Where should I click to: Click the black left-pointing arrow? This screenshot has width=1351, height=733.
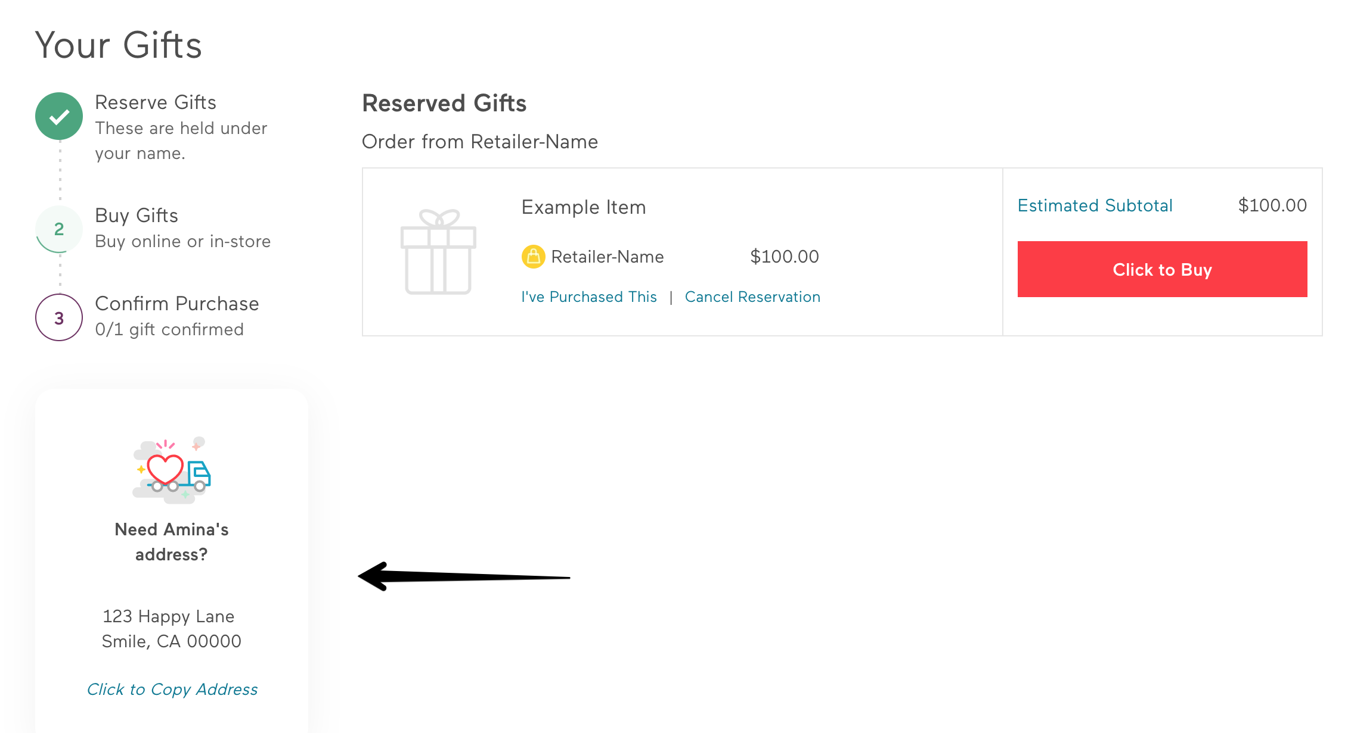464,576
